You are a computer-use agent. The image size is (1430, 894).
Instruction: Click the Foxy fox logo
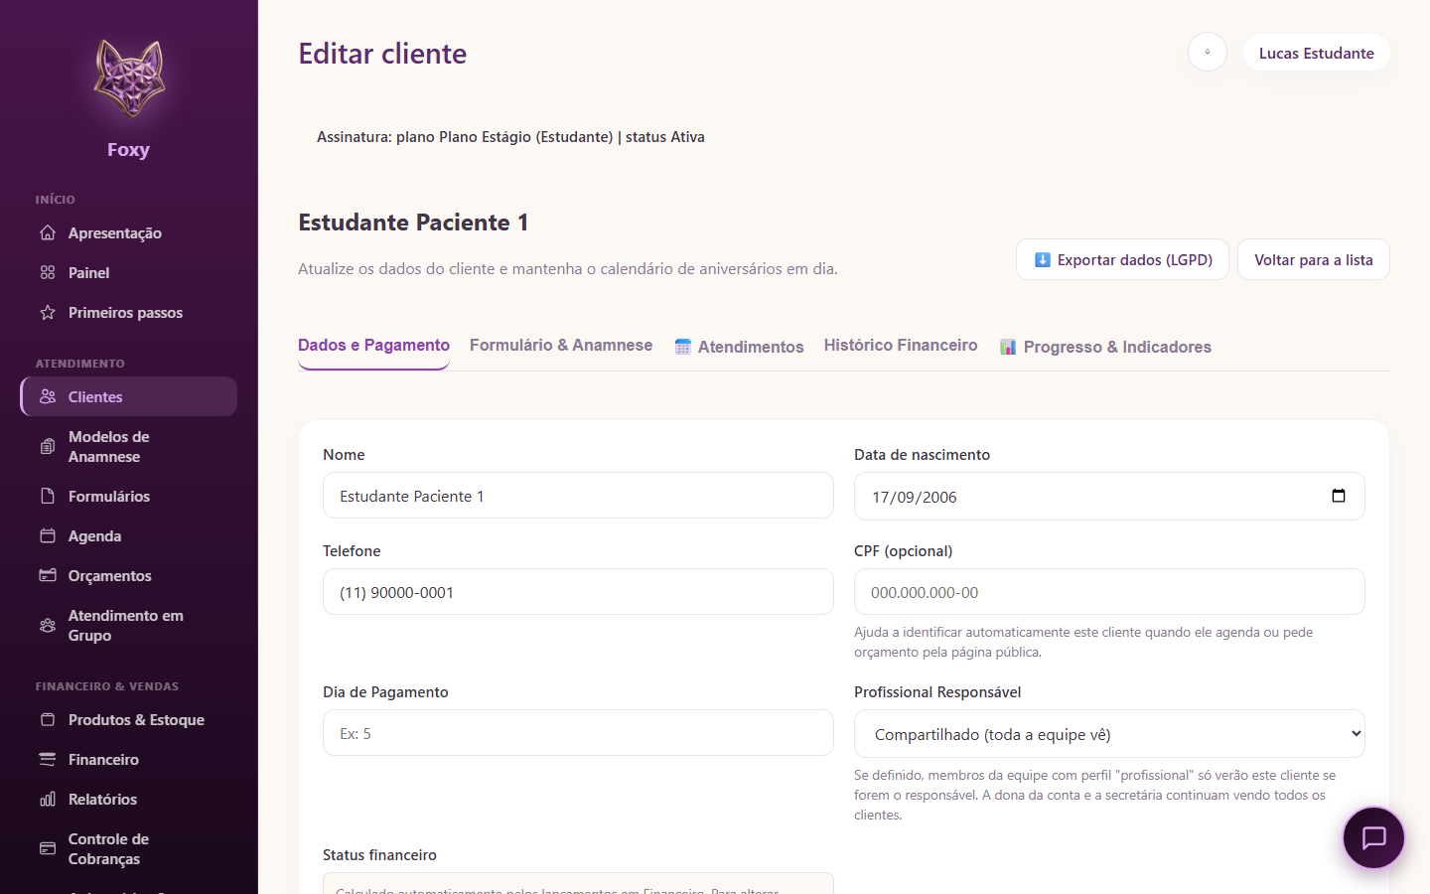[129, 78]
